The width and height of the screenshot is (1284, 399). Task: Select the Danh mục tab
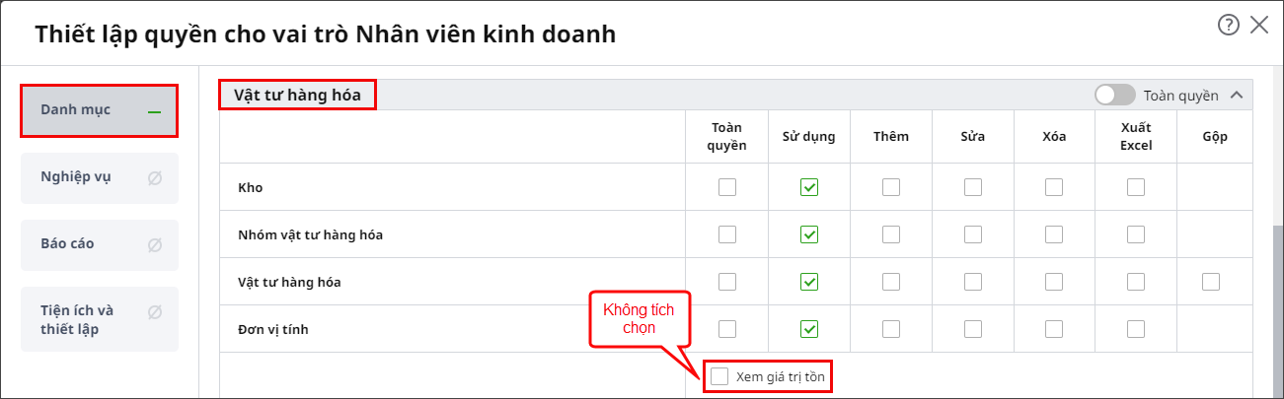click(x=100, y=110)
